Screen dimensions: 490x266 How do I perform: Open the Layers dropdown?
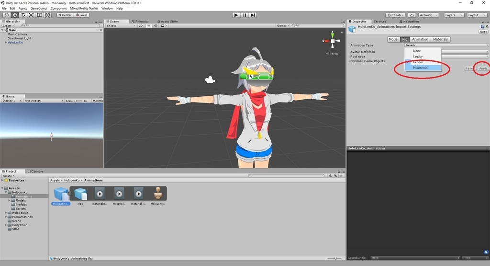pos(454,15)
